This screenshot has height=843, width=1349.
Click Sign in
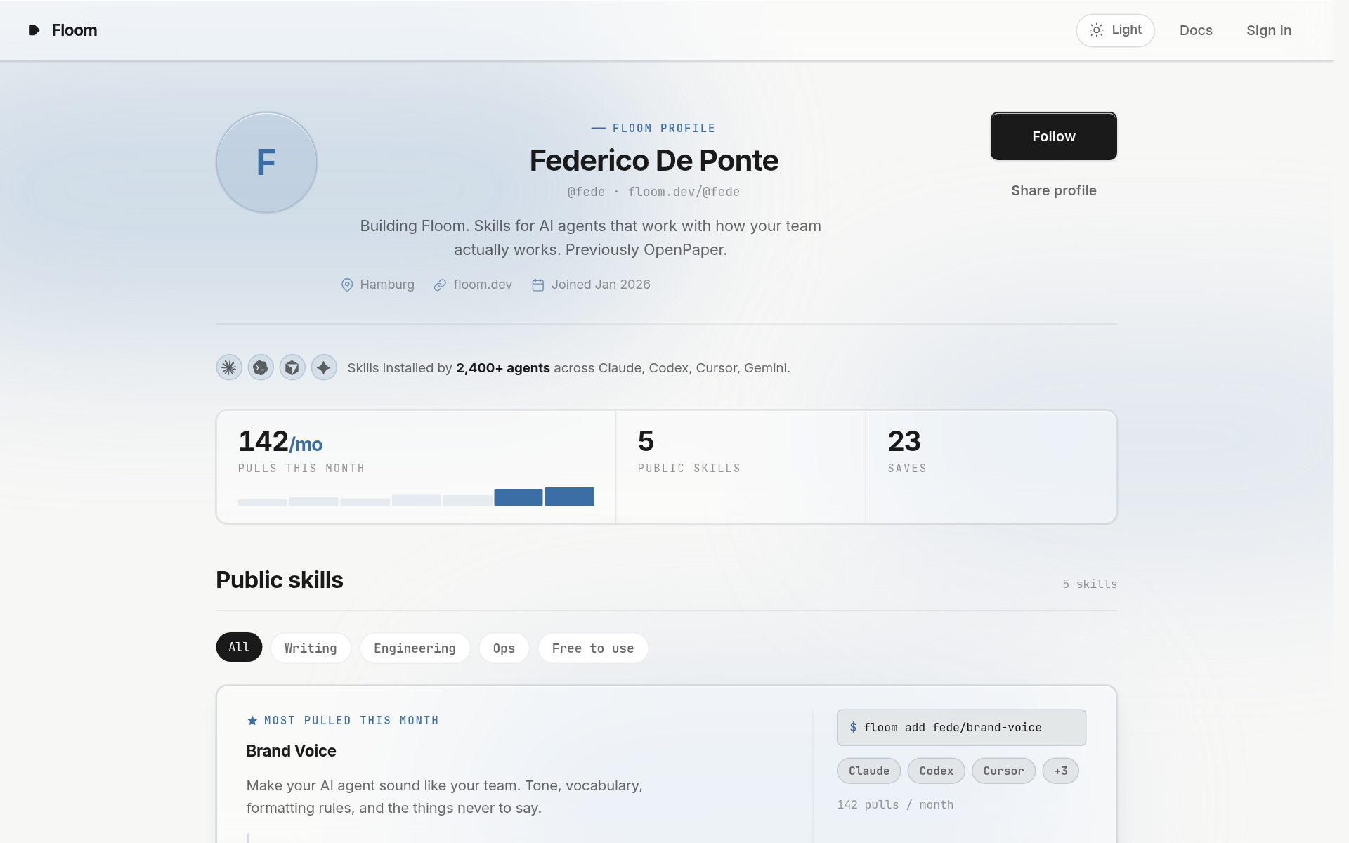1269,30
